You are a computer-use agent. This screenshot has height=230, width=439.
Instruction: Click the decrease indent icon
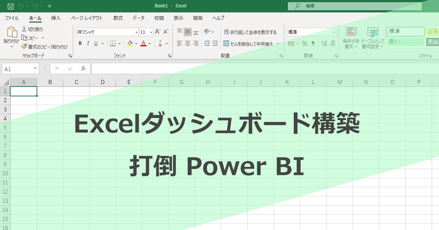tap(207, 43)
